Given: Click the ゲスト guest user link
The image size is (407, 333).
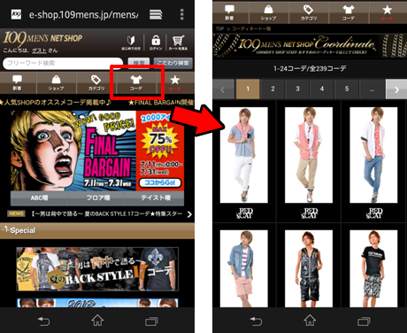Looking at the screenshot, I should [39, 50].
